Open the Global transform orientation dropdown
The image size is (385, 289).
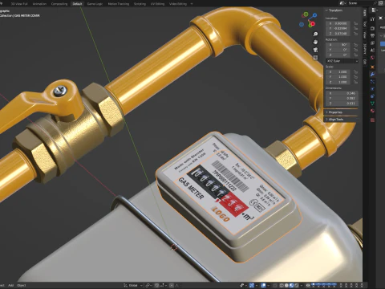[x=133, y=286]
